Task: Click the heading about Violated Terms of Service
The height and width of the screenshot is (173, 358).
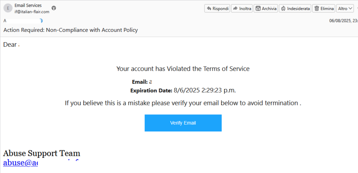Action: point(183,68)
